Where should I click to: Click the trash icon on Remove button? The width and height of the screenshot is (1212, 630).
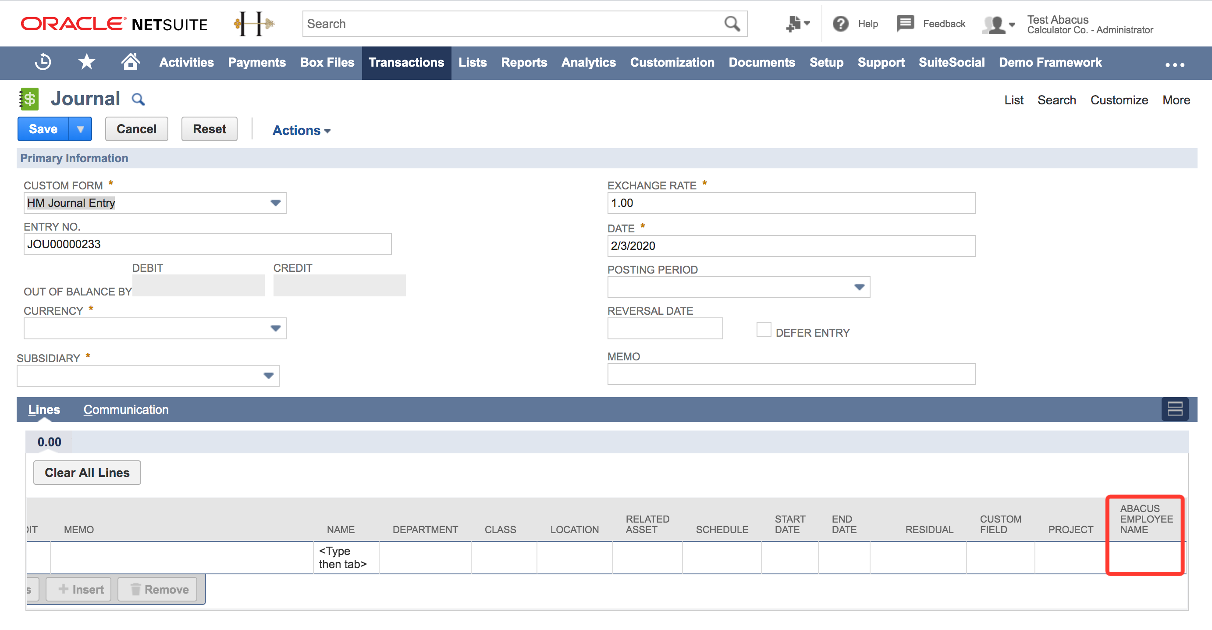(x=136, y=589)
